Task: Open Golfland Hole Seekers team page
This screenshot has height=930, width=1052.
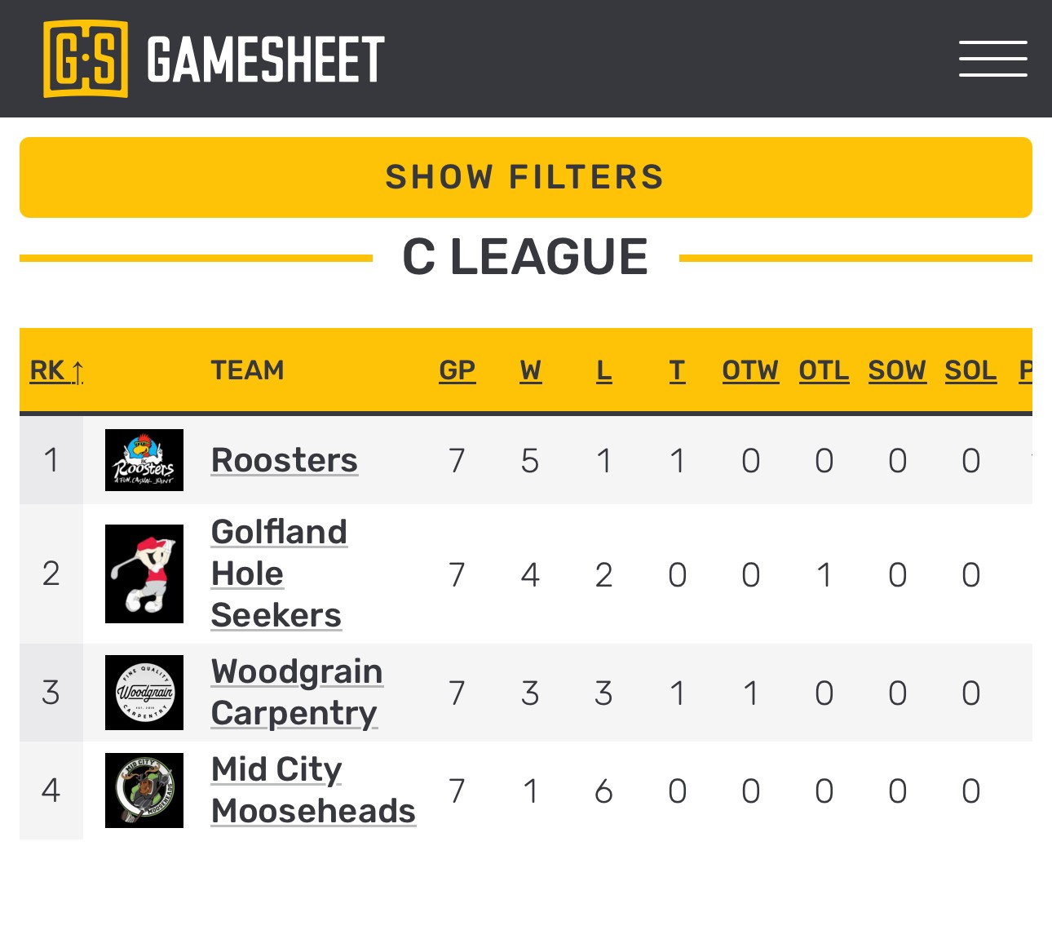Action: point(277,573)
